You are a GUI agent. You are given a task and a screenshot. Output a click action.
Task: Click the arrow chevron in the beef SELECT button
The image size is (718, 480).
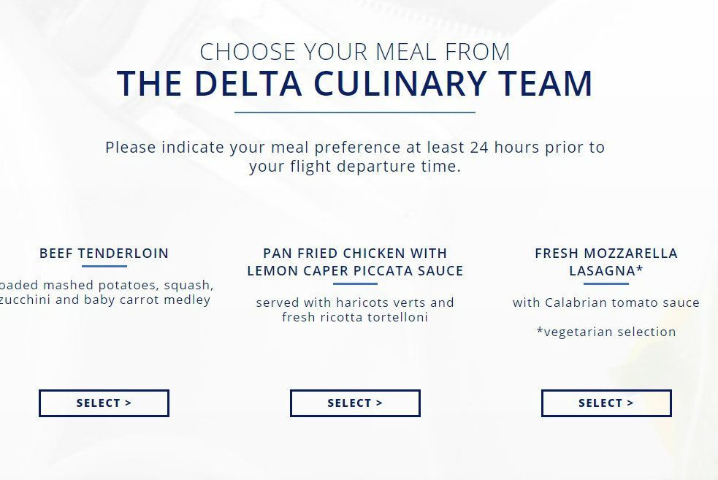[x=129, y=403]
